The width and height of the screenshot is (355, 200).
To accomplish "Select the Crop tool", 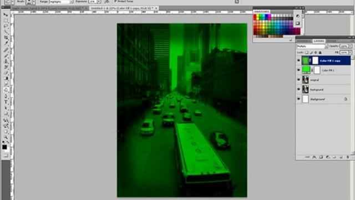I will pyautogui.click(x=6, y=38).
